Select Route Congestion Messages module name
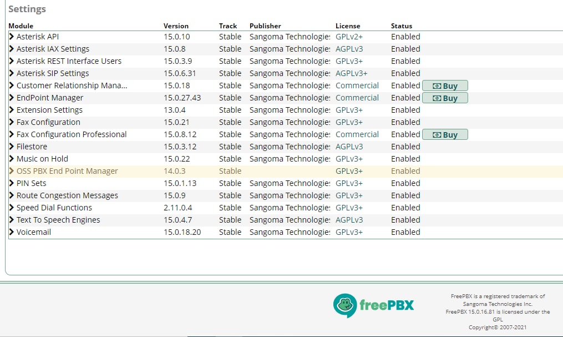Image resolution: width=563 pixels, height=337 pixels. click(x=67, y=195)
